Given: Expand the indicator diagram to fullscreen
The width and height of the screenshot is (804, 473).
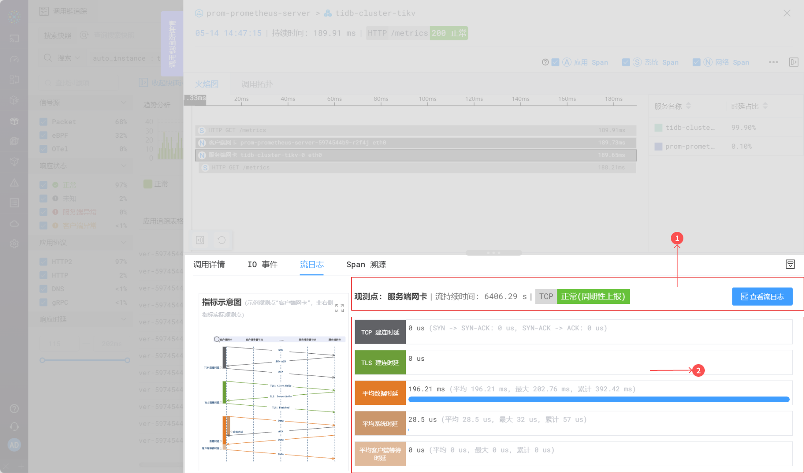Looking at the screenshot, I should [x=339, y=308].
